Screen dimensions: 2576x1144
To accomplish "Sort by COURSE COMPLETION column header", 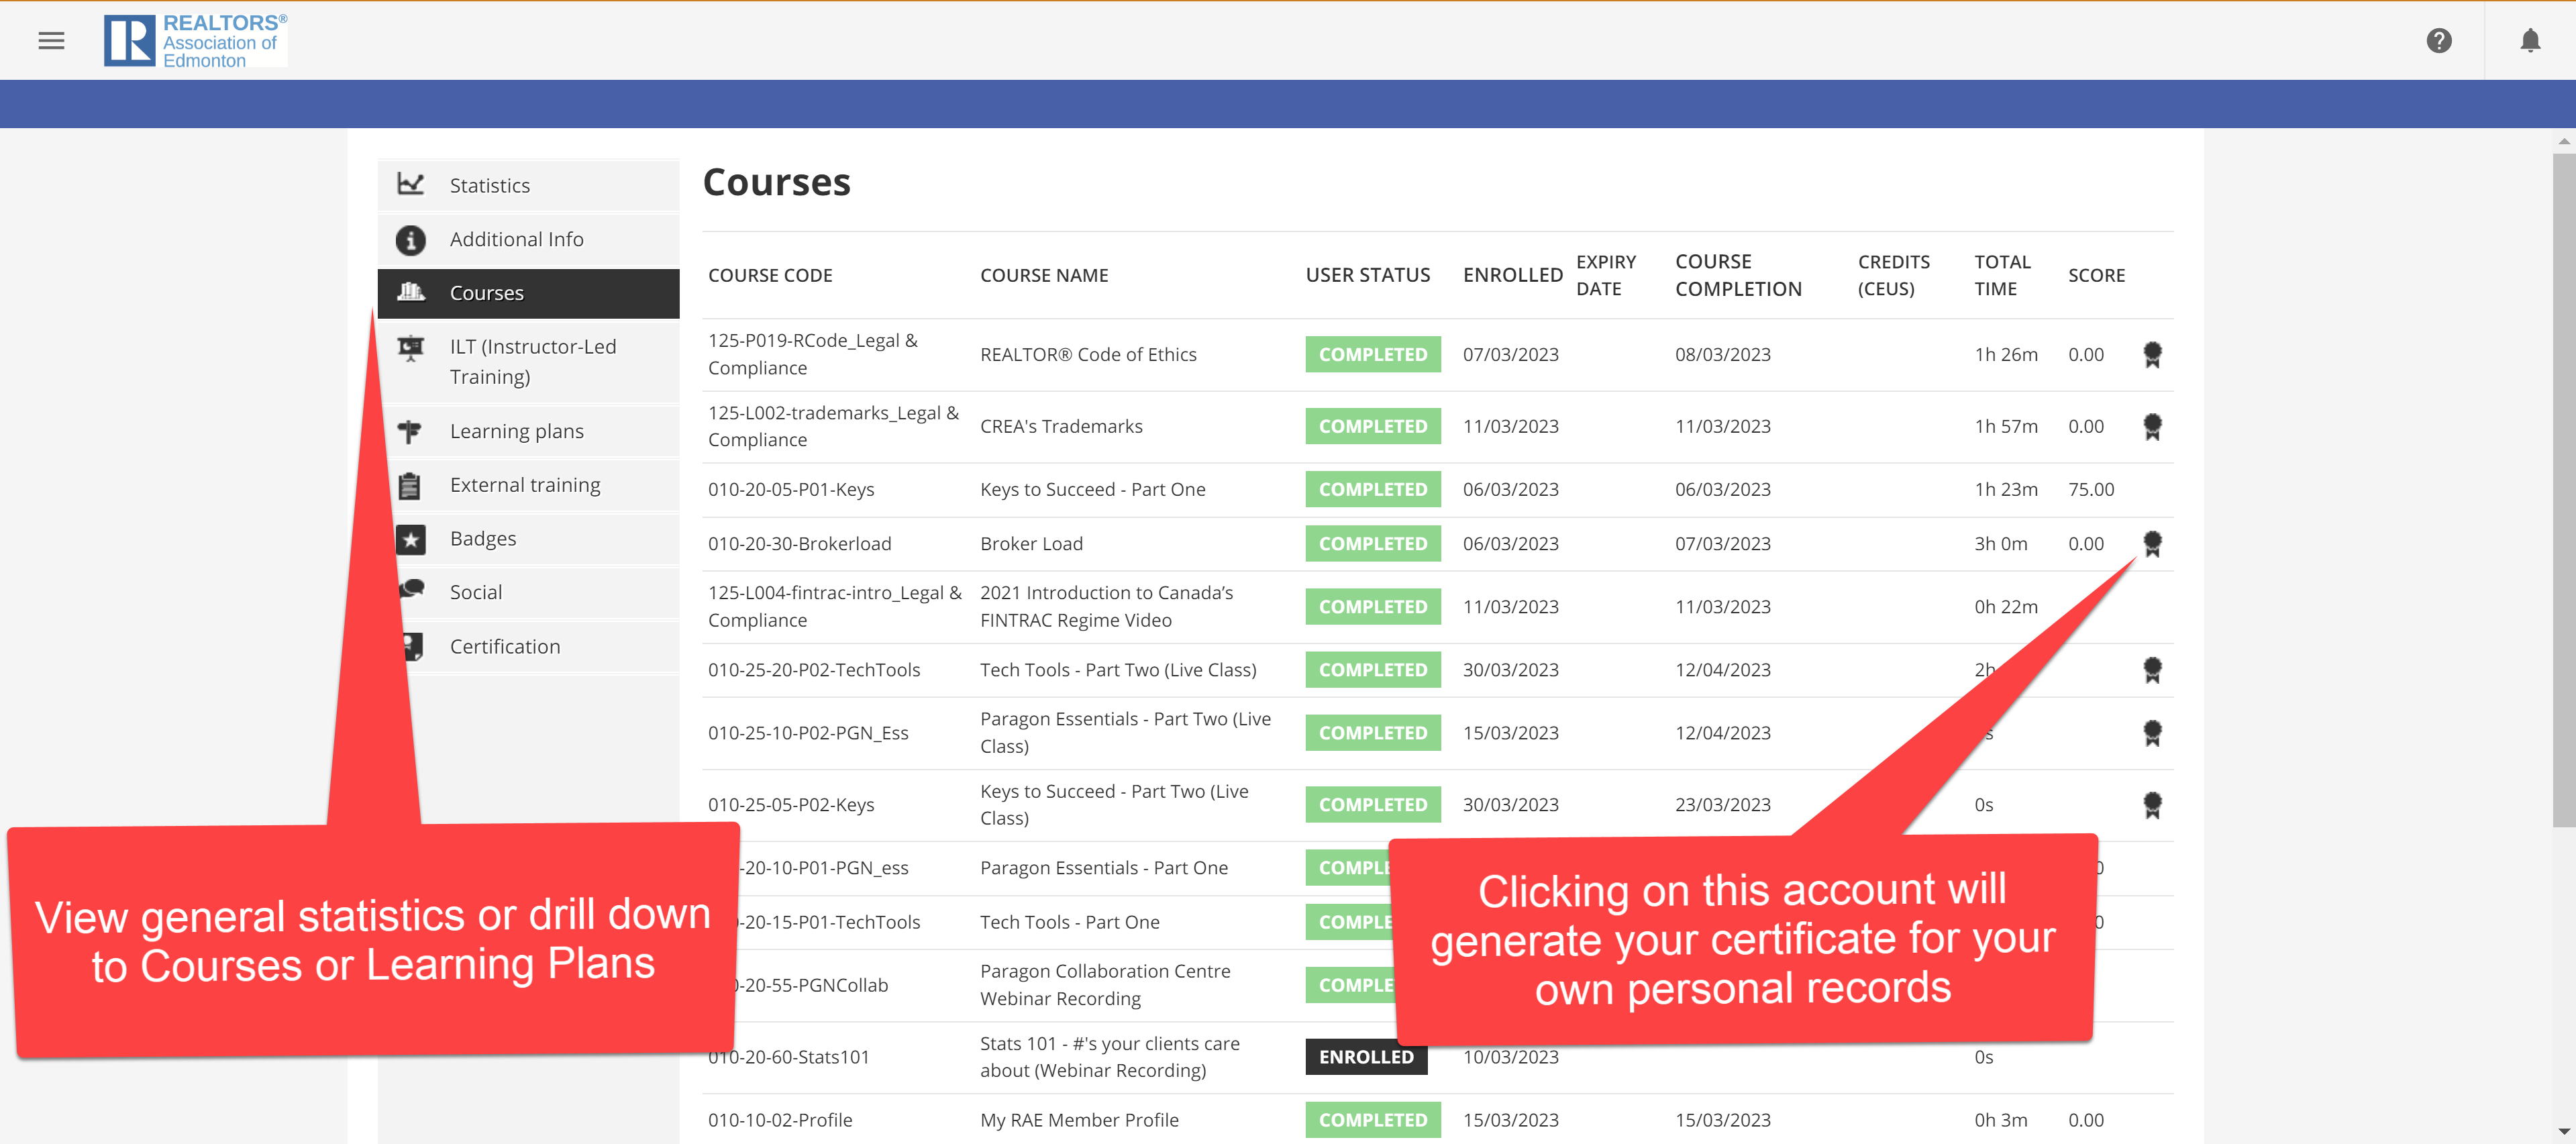I will coord(1738,275).
